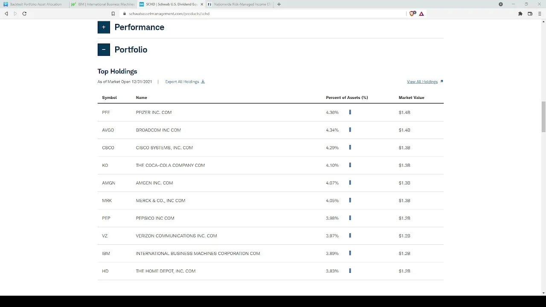Viewport: 546px width, 307px height.
Task: Click the download icon beside Export All Holdings
Action: (x=203, y=81)
